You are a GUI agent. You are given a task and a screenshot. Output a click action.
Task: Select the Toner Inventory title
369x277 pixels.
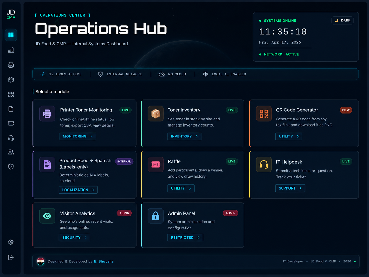pyautogui.click(x=184, y=110)
